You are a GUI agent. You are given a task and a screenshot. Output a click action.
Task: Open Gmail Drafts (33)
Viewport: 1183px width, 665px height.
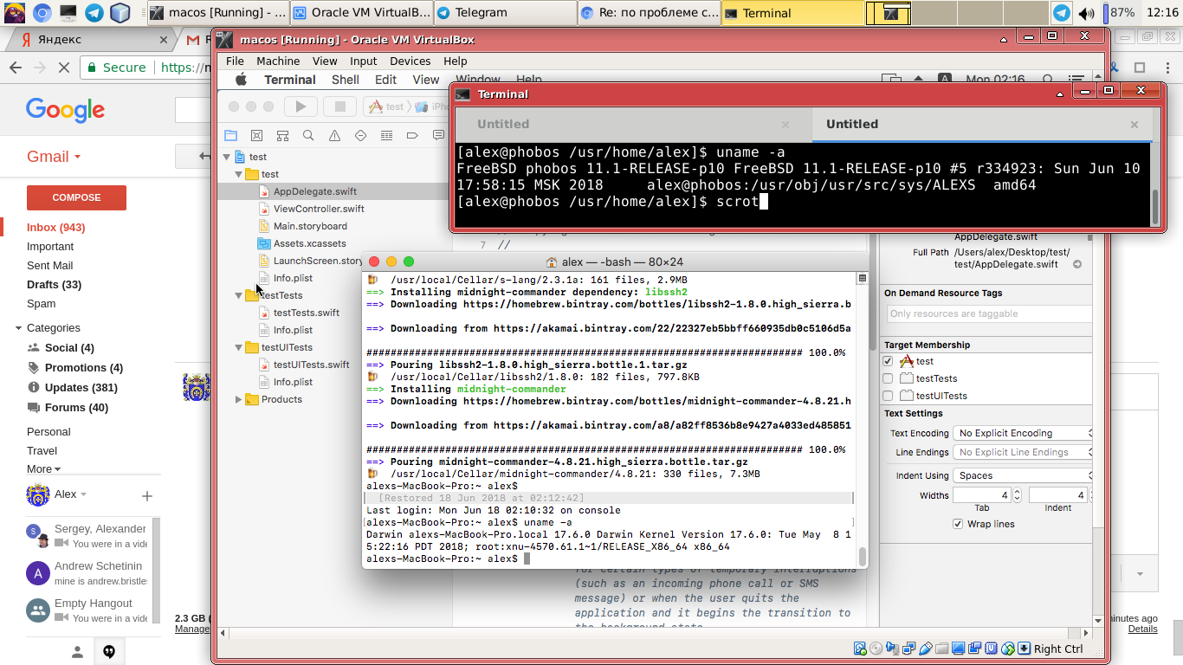pyautogui.click(x=54, y=285)
